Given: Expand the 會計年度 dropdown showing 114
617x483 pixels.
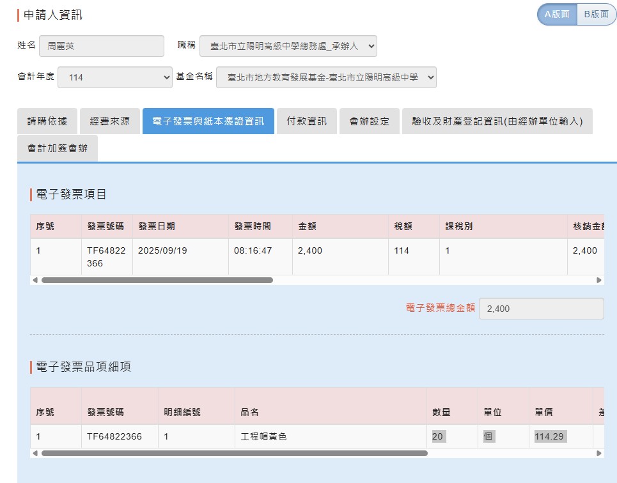Looking at the screenshot, I should [x=114, y=77].
